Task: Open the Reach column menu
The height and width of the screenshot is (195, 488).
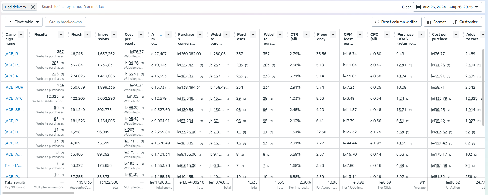Action: coord(87,34)
